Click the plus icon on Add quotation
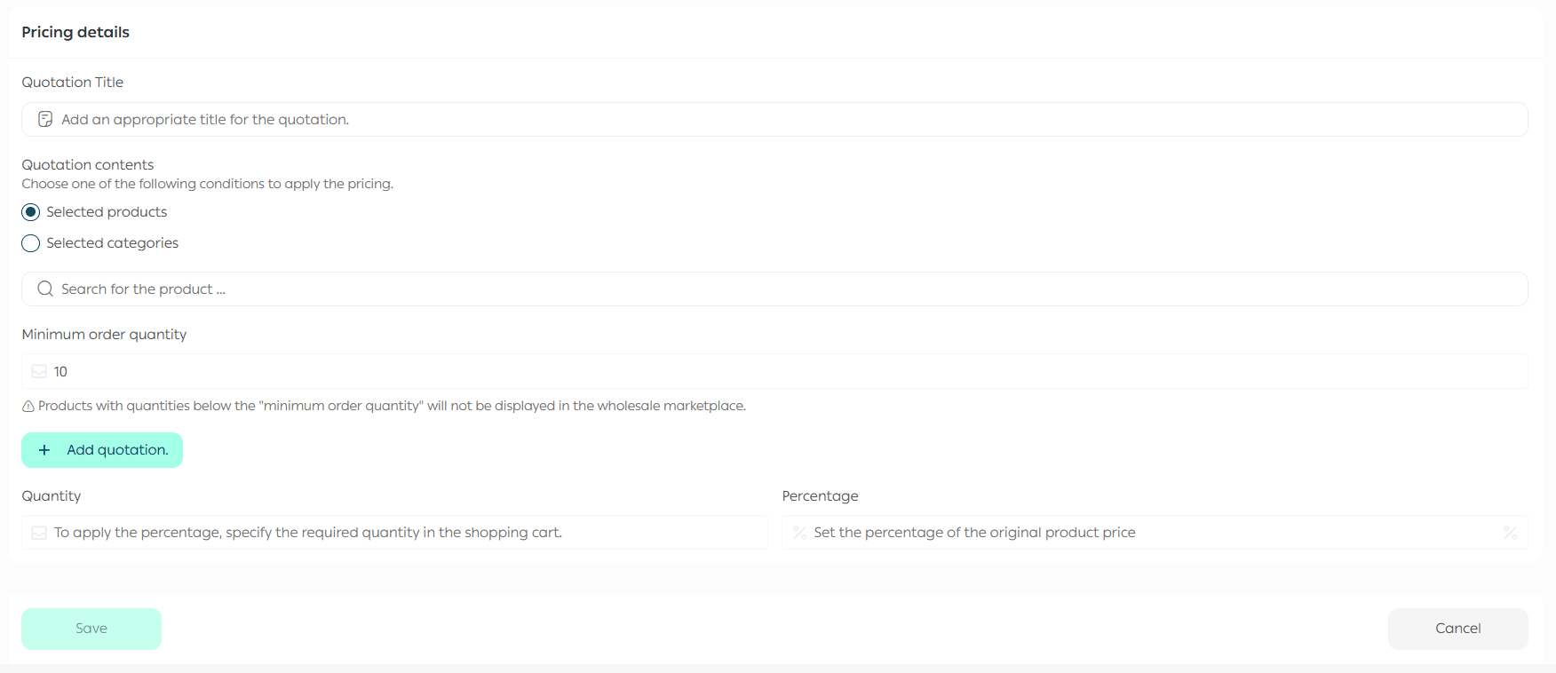The height and width of the screenshot is (673, 1556). pos(44,450)
